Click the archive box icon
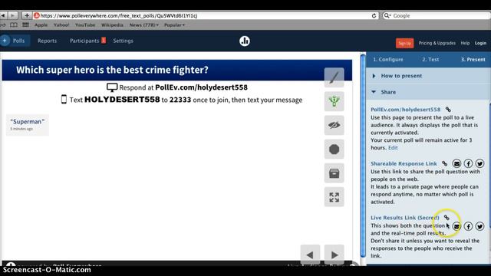Viewport: 491px width, 276px height. click(334, 173)
